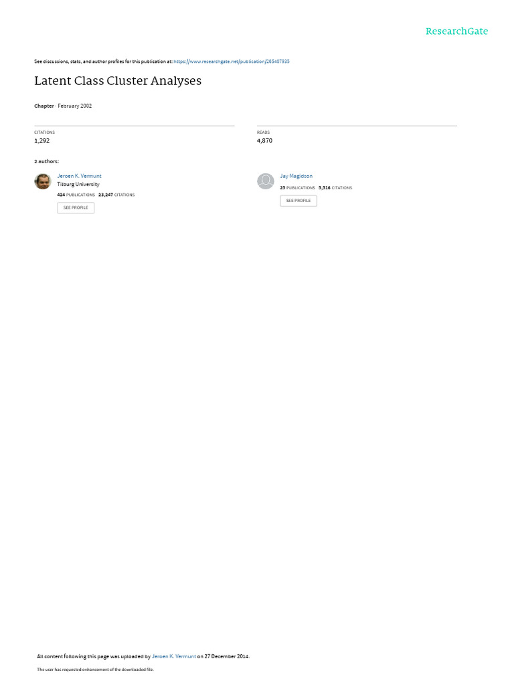Viewport: 514px width, 685px height.
Task: Click the ResearchGate logo
Action: pos(456,31)
